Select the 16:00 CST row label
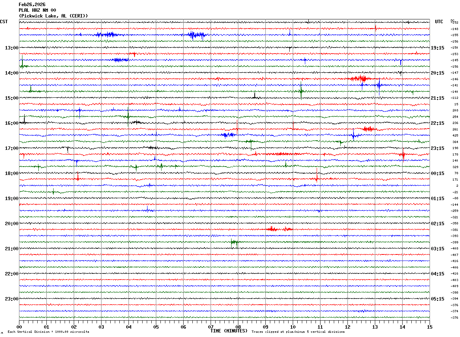Viewport: 460px width, 337px height. click(11, 123)
